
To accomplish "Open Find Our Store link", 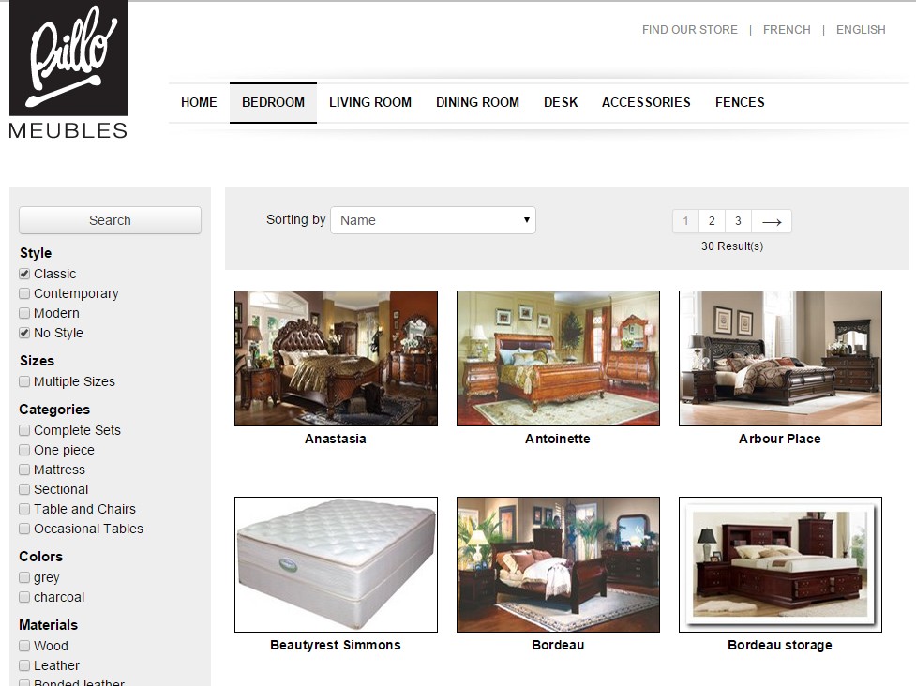I will pos(689,30).
